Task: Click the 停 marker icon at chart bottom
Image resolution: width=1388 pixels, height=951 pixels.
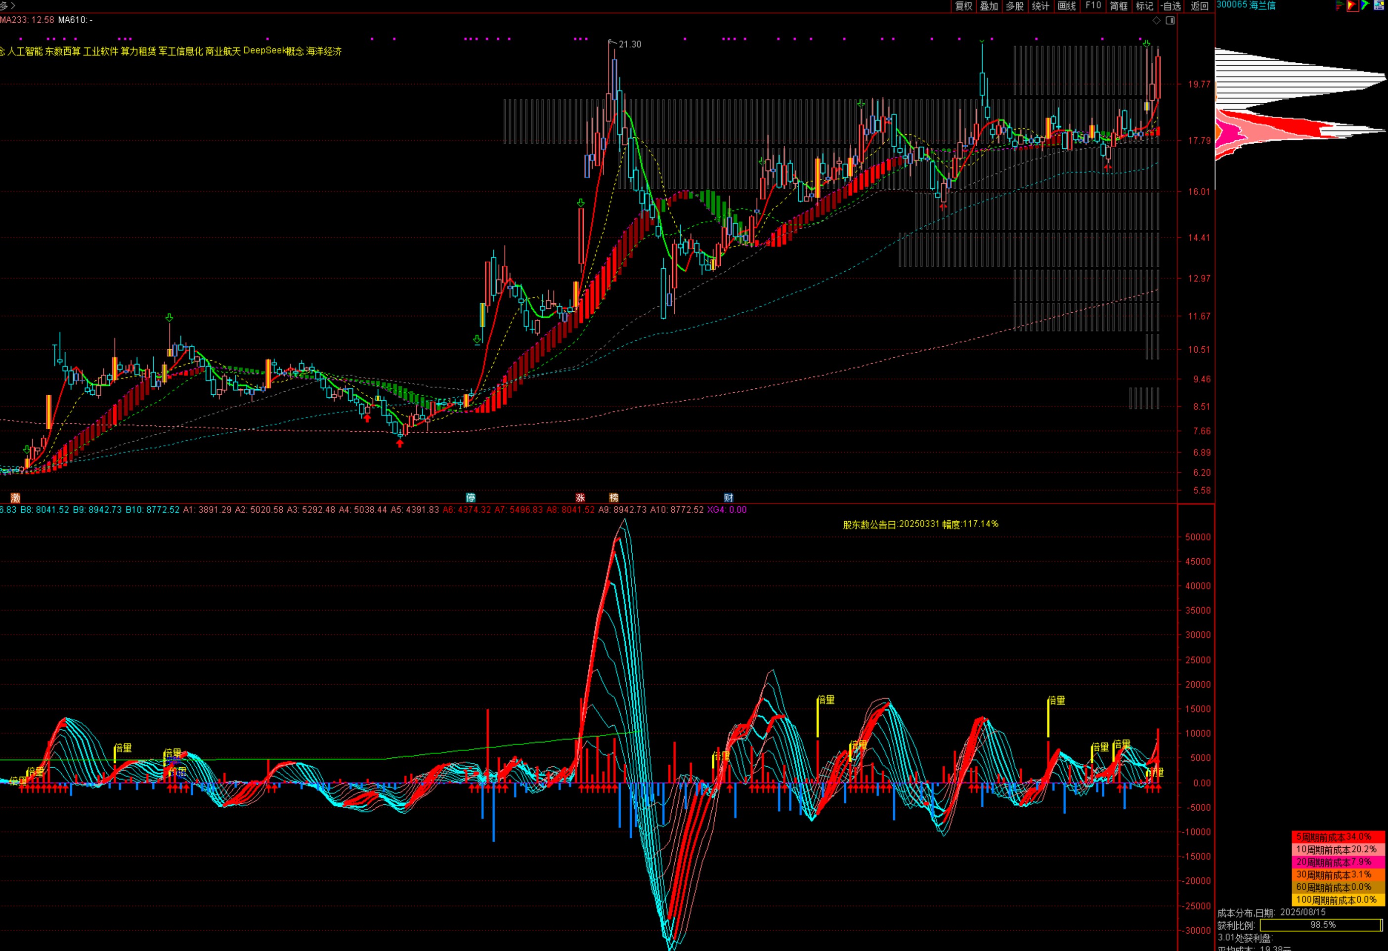Action: pyautogui.click(x=471, y=497)
